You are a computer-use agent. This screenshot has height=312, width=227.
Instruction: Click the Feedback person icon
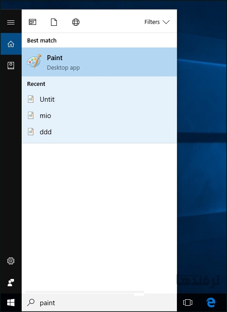11,283
